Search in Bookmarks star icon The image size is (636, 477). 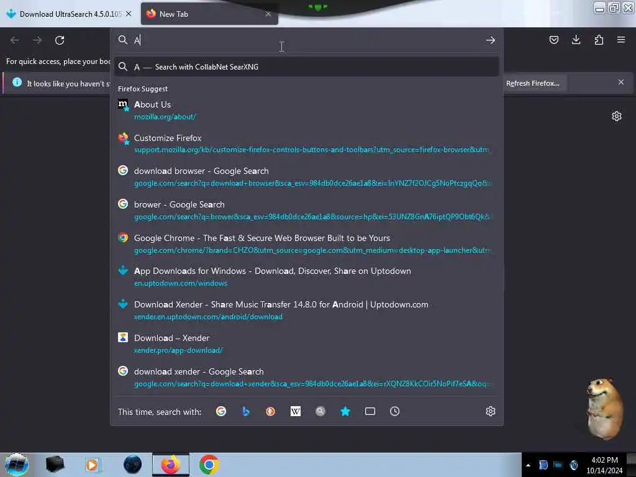point(345,411)
